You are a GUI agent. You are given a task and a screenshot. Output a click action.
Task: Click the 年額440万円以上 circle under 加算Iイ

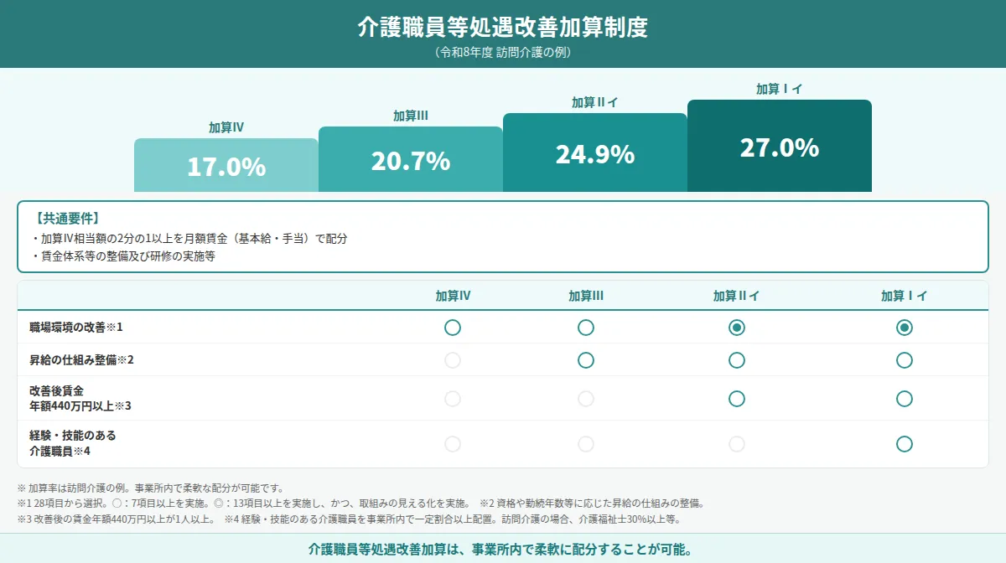905,399
